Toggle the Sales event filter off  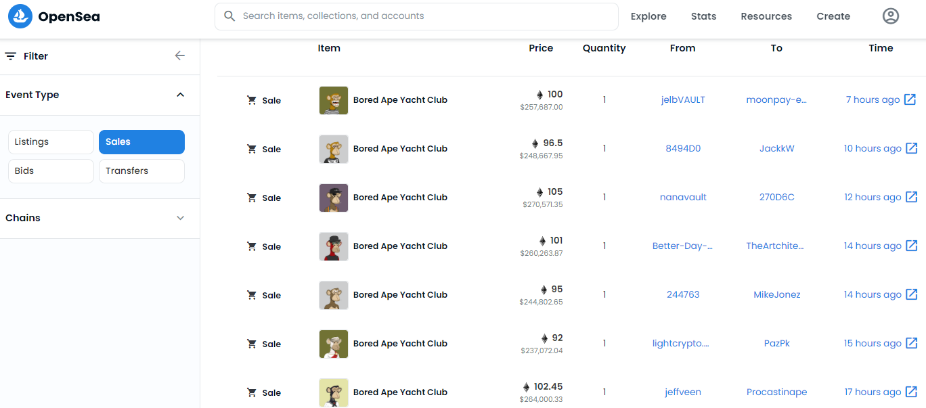141,142
